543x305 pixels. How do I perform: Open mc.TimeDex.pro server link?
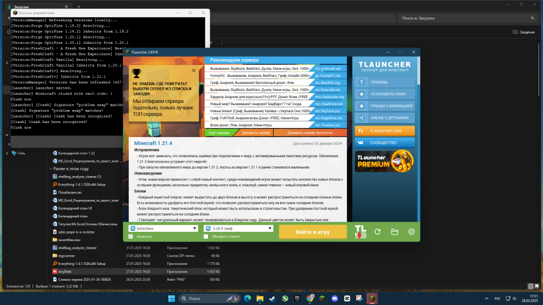[328, 125]
